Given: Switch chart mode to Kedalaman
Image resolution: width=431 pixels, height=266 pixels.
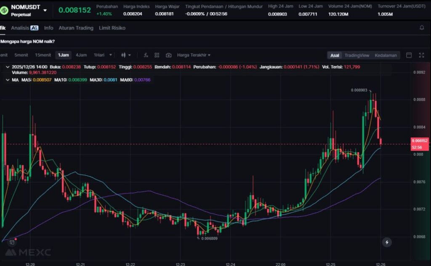Looking at the screenshot, I should tap(386, 55).
